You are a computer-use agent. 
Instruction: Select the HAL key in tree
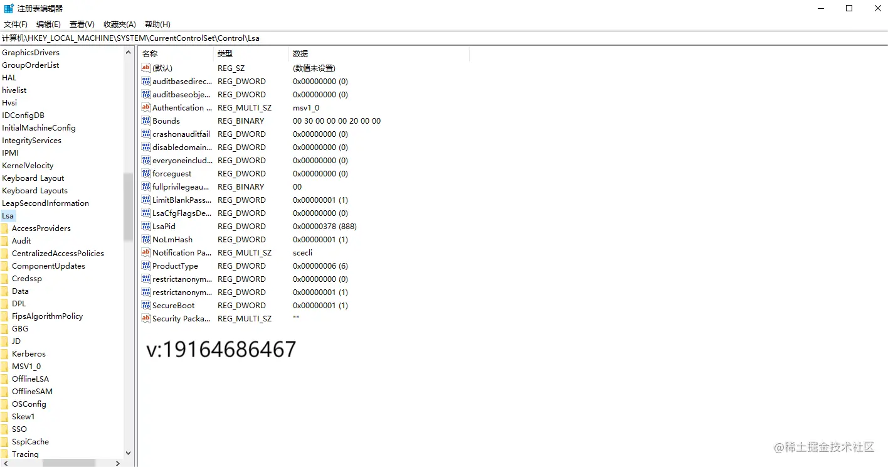9,78
